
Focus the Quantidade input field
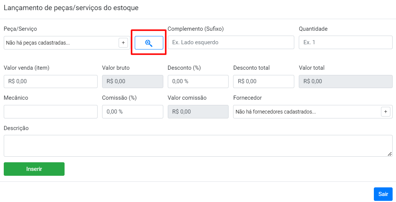point(345,43)
